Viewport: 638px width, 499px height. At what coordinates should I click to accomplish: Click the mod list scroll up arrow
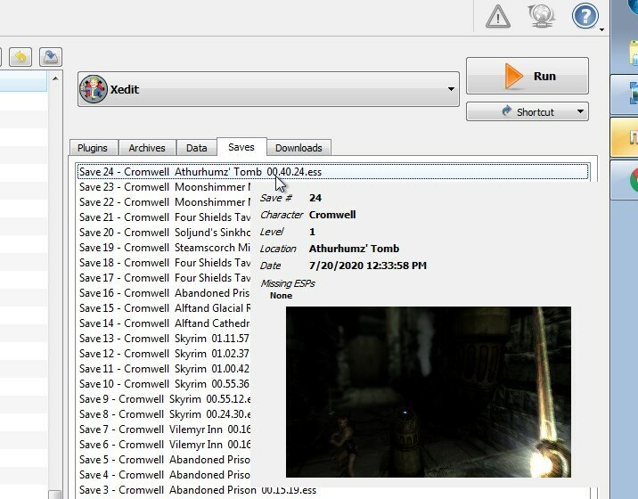pos(55,78)
